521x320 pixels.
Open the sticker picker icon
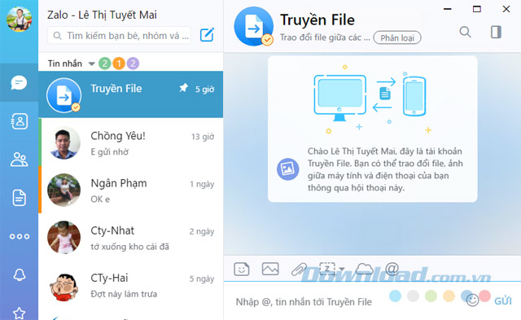point(242,270)
